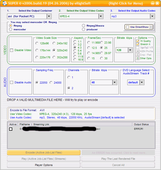Click the ERROR! status of the avi job

coord(139,129)
